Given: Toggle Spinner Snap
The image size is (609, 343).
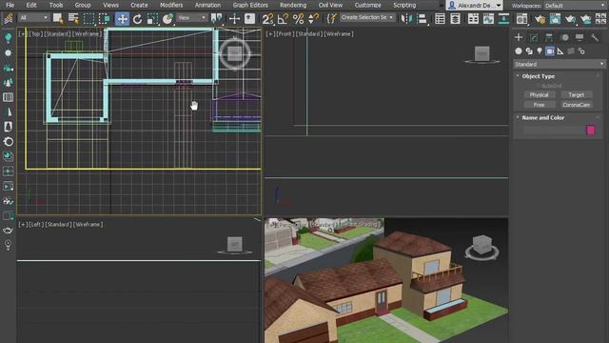Looking at the screenshot, I should [313, 18].
